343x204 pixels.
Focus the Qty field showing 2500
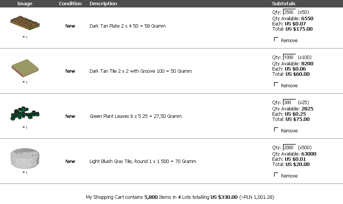click(x=289, y=12)
